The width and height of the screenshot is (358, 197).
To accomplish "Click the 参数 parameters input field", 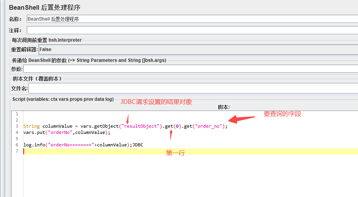I will (191, 69).
